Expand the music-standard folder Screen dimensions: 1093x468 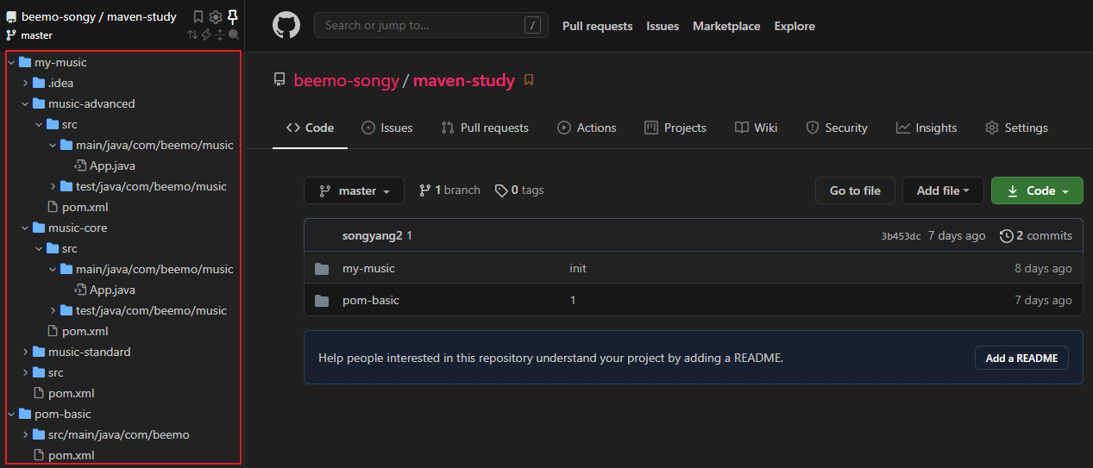[25, 352]
